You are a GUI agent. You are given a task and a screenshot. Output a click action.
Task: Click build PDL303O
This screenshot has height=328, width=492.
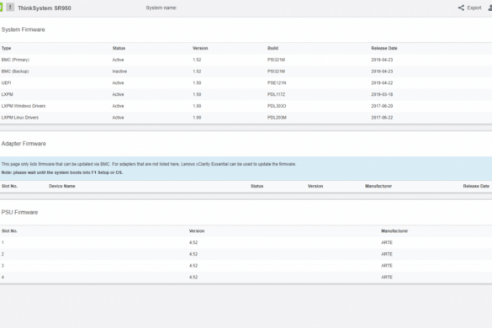(x=277, y=106)
